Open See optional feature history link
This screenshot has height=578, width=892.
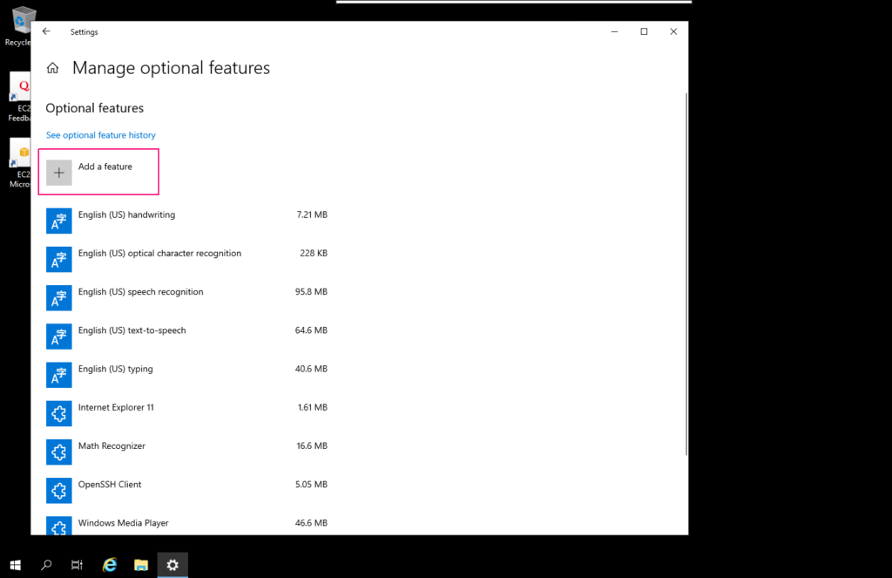click(x=101, y=135)
